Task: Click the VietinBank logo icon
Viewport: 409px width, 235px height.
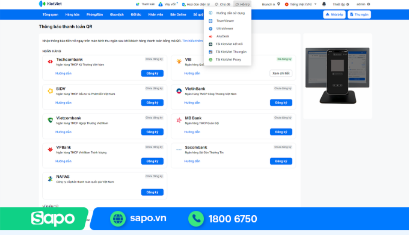Action: point(179,91)
